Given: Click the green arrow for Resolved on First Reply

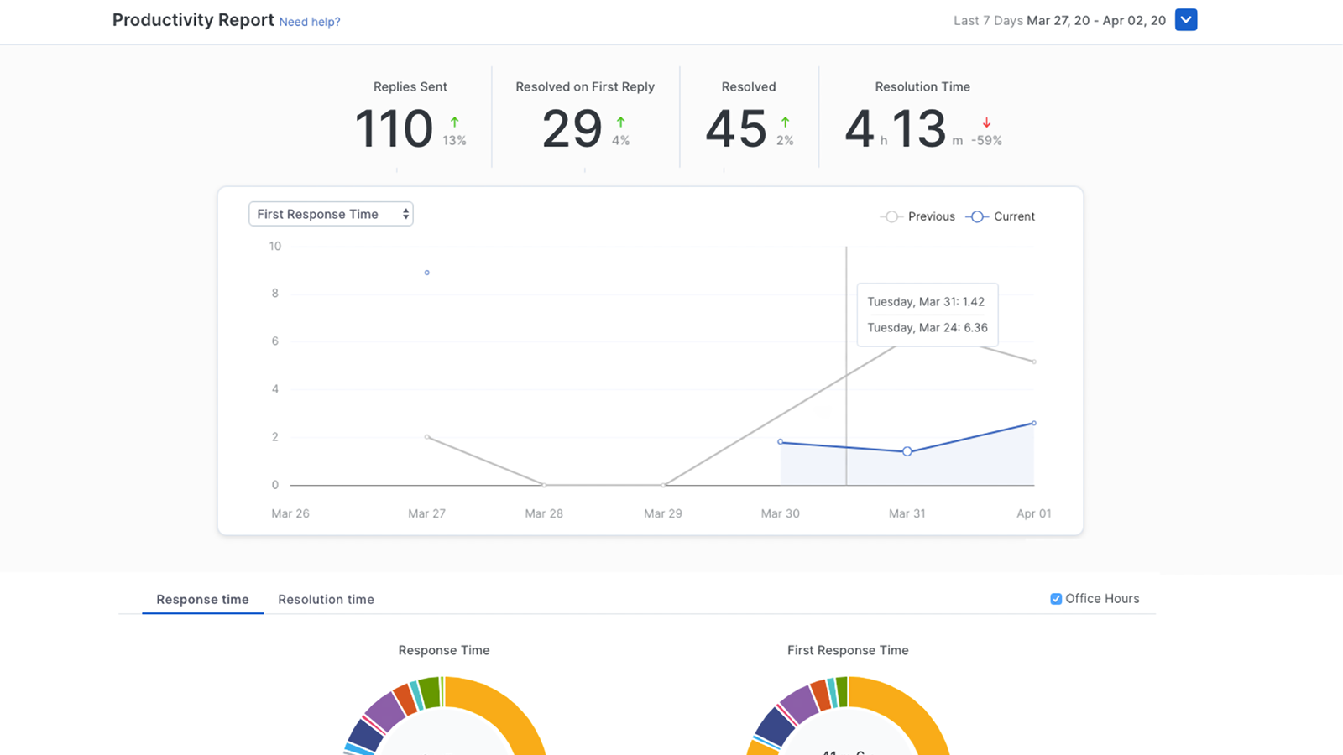Looking at the screenshot, I should tap(620, 122).
